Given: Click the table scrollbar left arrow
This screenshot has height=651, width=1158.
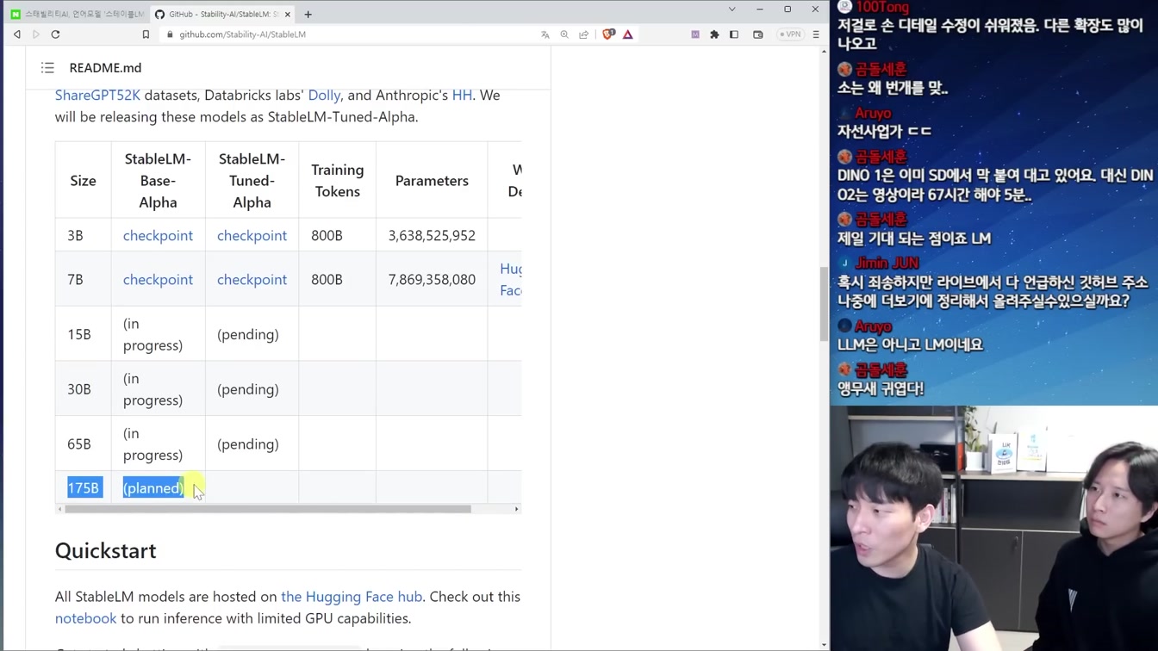Looking at the screenshot, I should tap(59, 509).
